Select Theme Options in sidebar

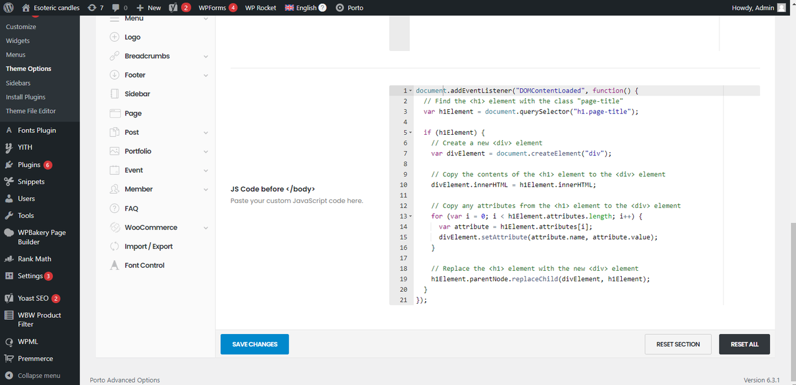click(29, 69)
